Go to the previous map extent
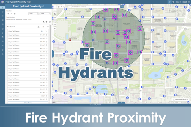The height and width of the screenshot is (127, 191). 55,18
